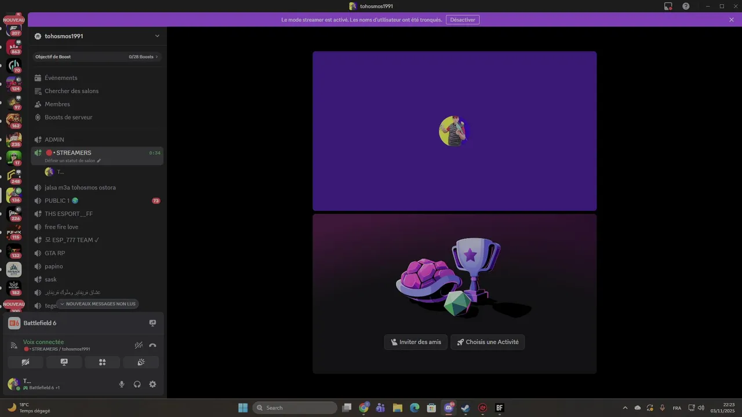Open the inbox icon in title bar
Screen dimensions: 742x417
tap(668, 6)
